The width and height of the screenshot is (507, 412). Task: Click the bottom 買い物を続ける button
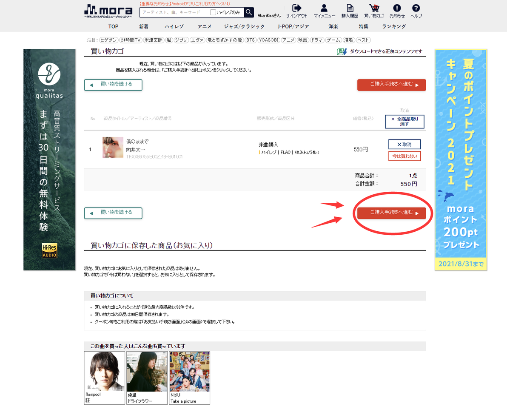[113, 213]
